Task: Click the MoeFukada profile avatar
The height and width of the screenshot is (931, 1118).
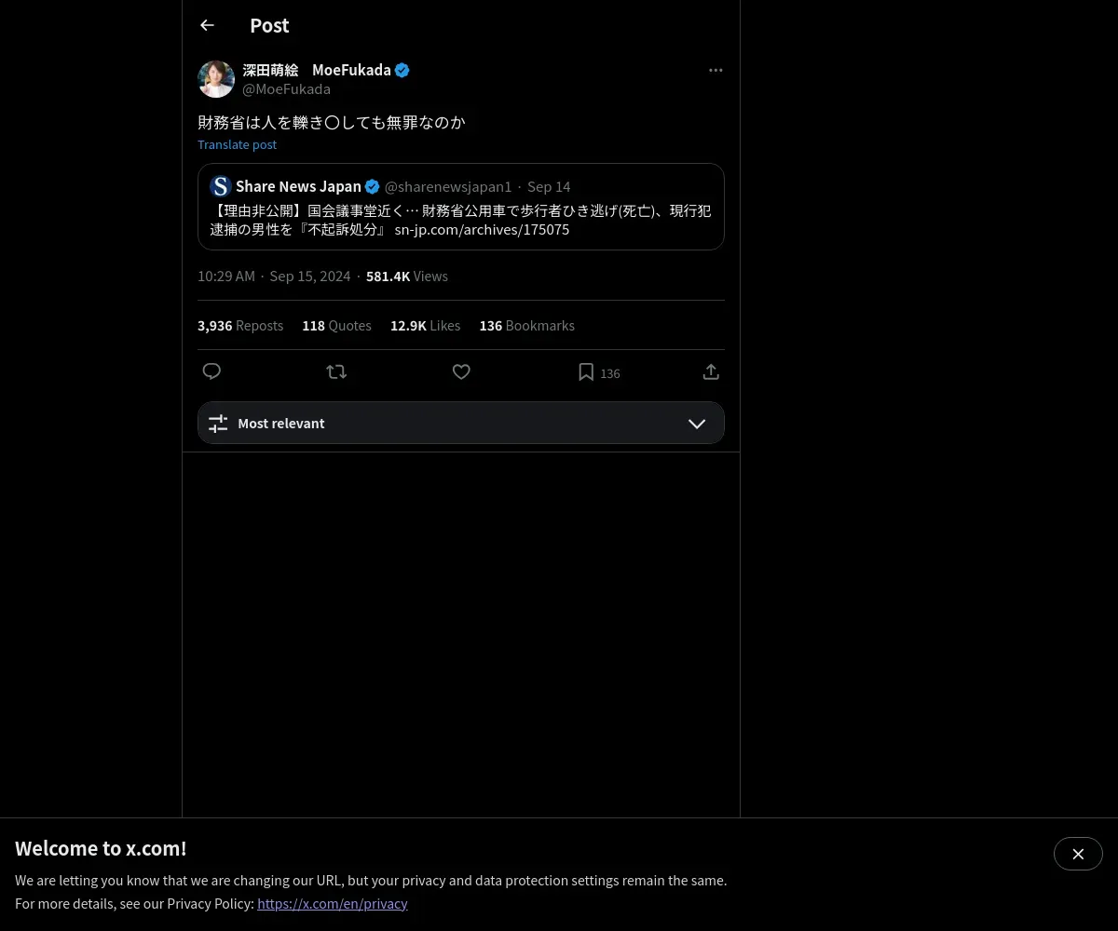Action: click(x=216, y=79)
